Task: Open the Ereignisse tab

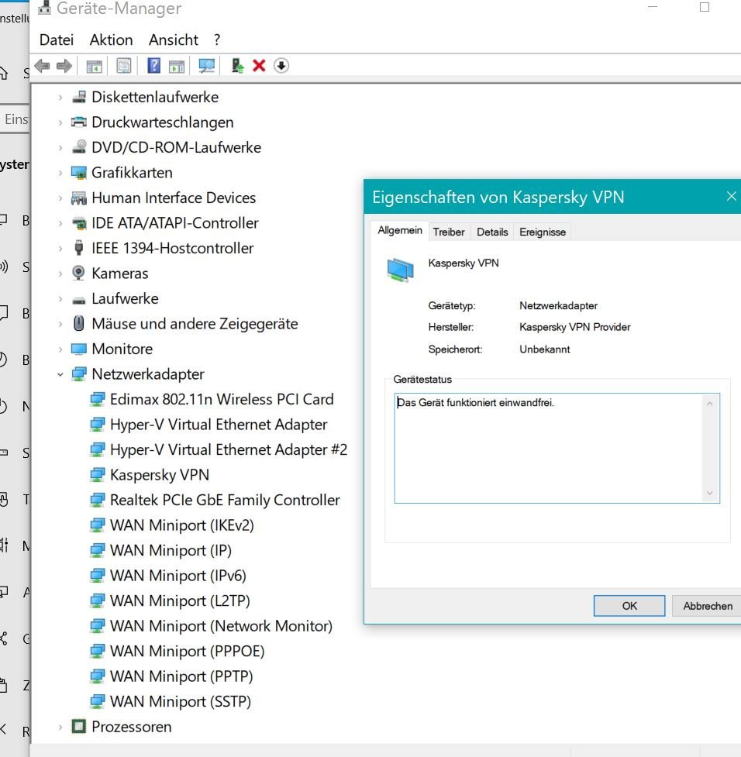Action: coord(542,232)
